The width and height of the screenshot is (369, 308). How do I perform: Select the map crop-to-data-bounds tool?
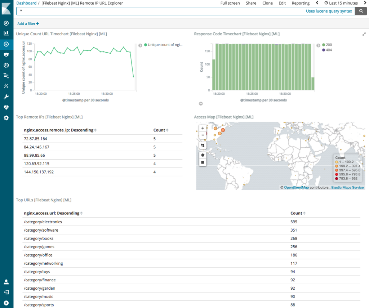coord(203,145)
